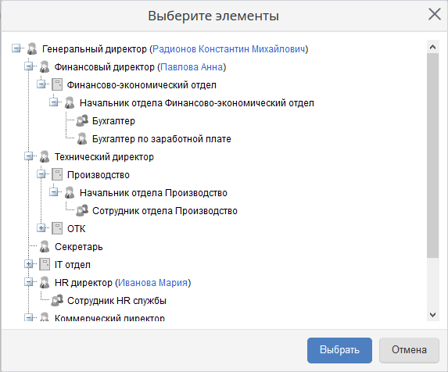Collapse the Генеральный директор node
448x372 pixels.
coord(16,48)
